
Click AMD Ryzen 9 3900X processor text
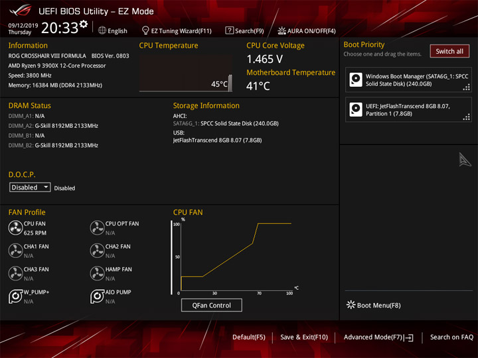click(57, 66)
